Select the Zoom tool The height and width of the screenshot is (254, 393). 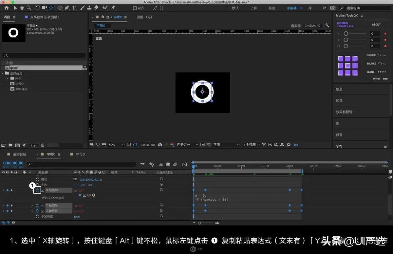29,7
